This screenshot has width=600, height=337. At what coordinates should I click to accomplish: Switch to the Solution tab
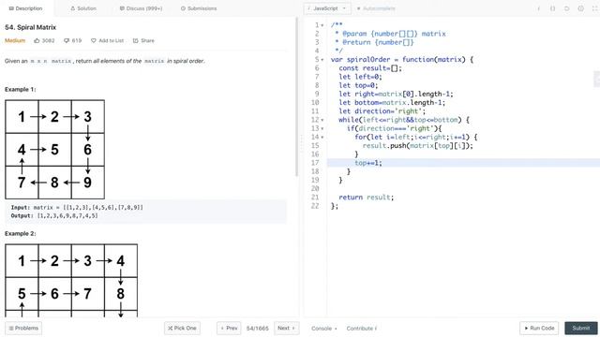coord(83,8)
